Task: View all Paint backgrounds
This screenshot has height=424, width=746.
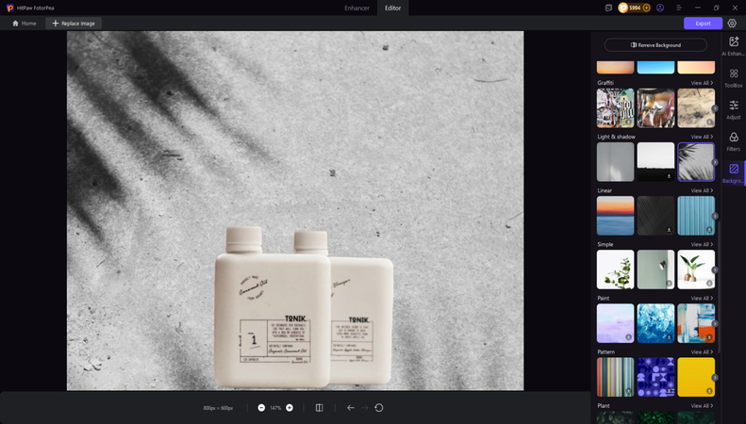Action: 702,298
